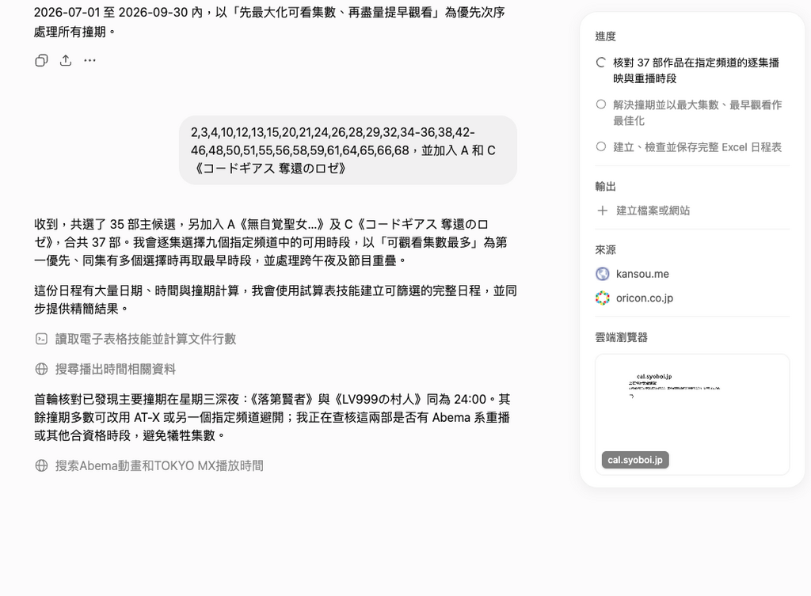
Task: Click the 核對 37 部作品在指定頻道 progress text
Action: (x=696, y=70)
